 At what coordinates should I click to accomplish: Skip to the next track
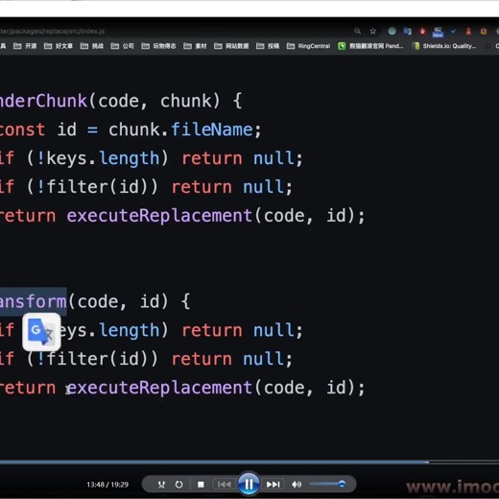pos(273,485)
